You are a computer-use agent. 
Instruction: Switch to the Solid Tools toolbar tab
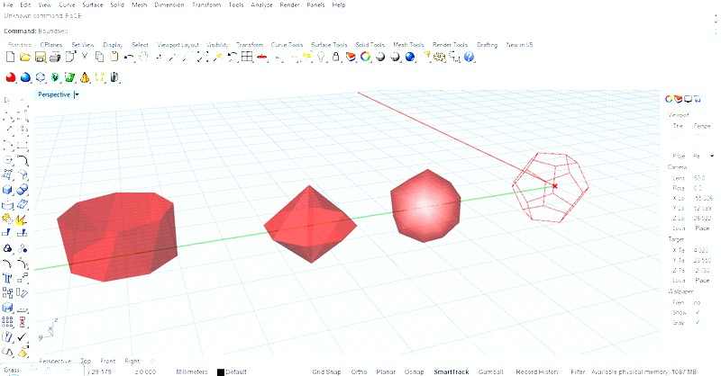coord(370,45)
